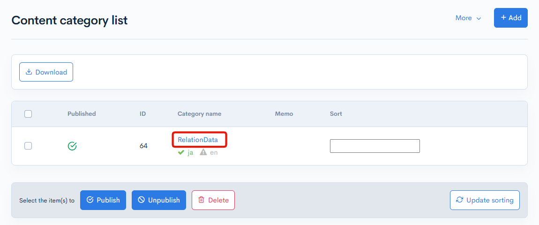This screenshot has height=225, width=539.
Task: Select the checkbox for row ID 64
Action: 28,146
